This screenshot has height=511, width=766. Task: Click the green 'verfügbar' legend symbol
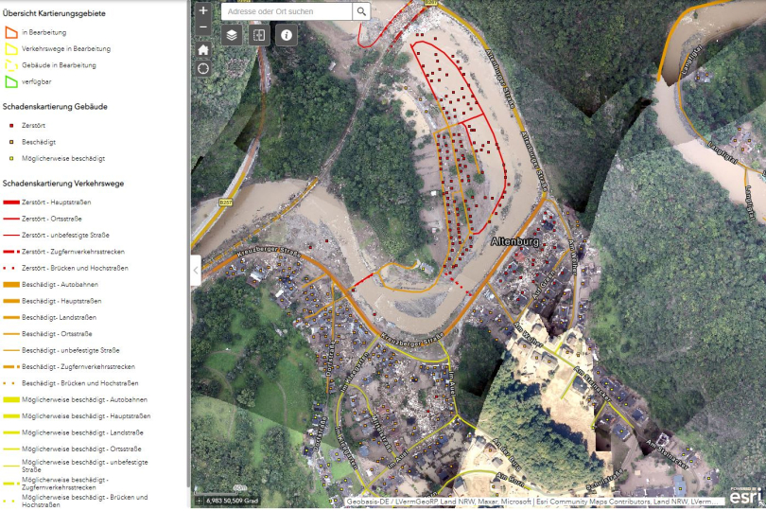pos(11,82)
